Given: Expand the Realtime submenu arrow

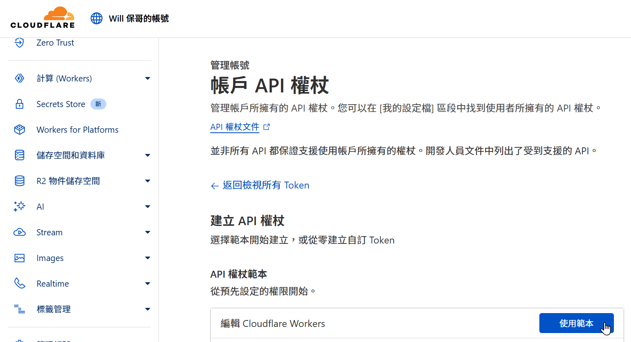Looking at the screenshot, I should click(148, 283).
